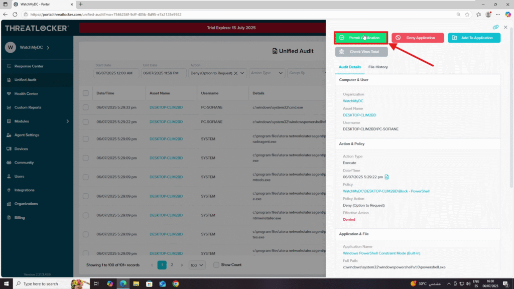514x289 pixels.
Task: Select page 2 in pagination
Action: tap(172, 265)
